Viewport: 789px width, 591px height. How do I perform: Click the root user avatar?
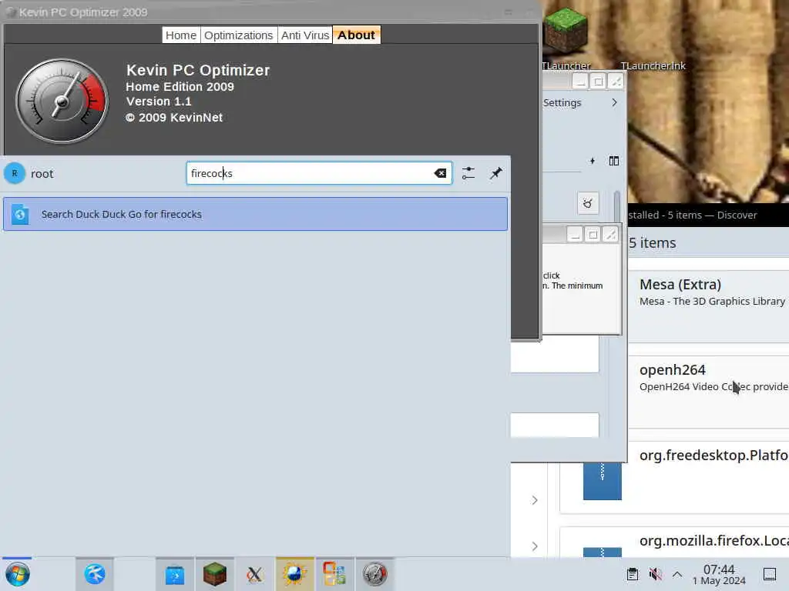tap(15, 173)
